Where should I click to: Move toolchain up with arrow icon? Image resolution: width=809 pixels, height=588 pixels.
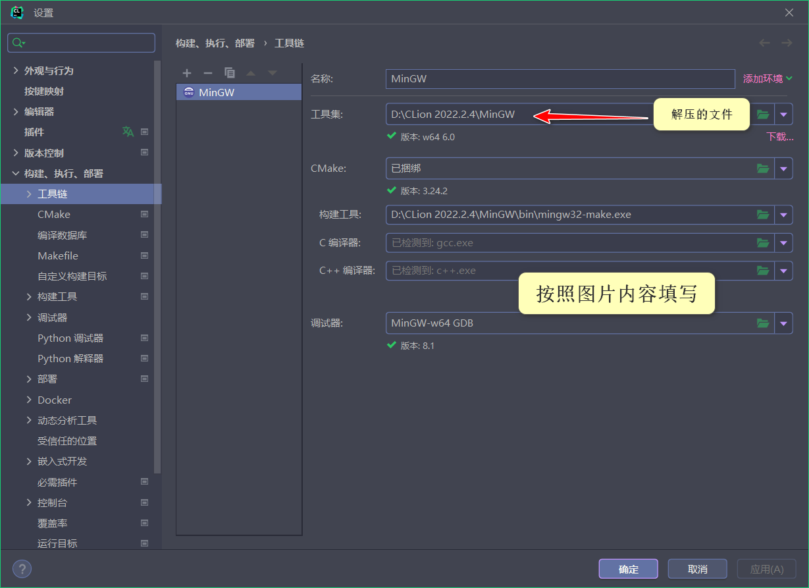point(251,73)
